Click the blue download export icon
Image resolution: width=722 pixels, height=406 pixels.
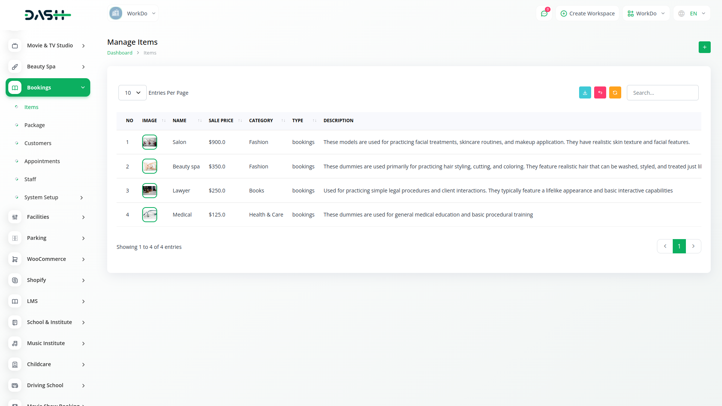click(585, 92)
